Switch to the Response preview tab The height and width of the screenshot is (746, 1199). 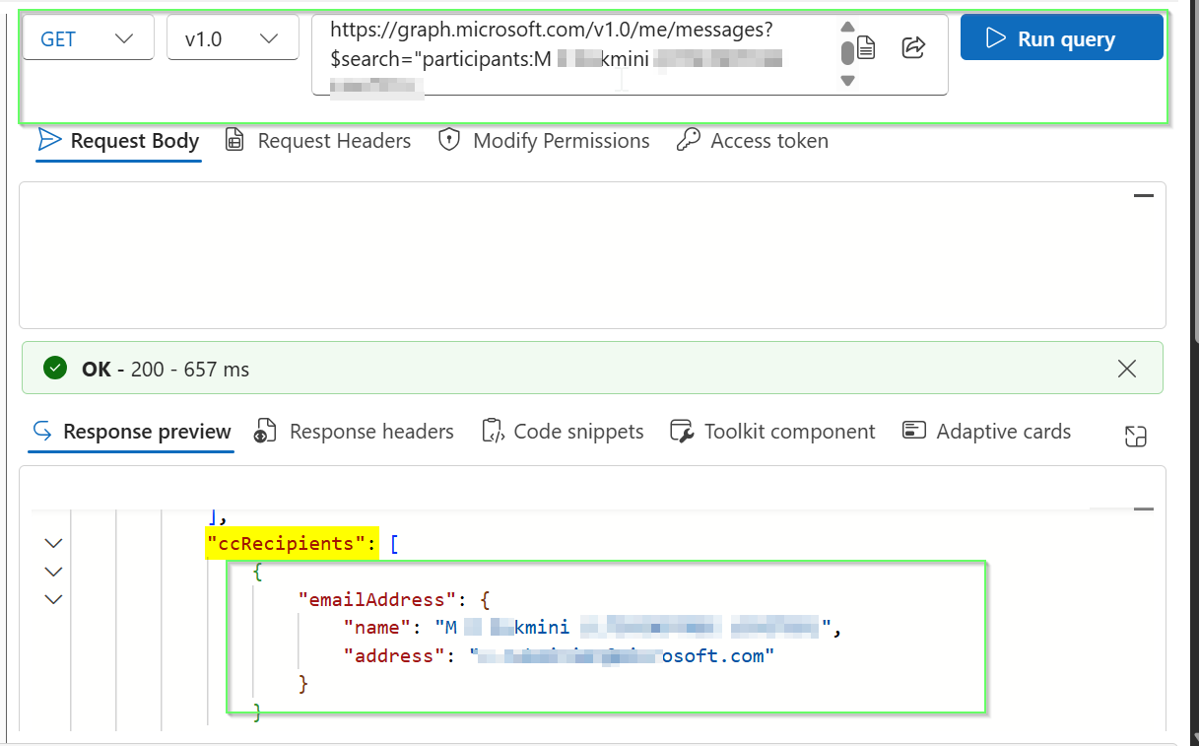coord(131,432)
